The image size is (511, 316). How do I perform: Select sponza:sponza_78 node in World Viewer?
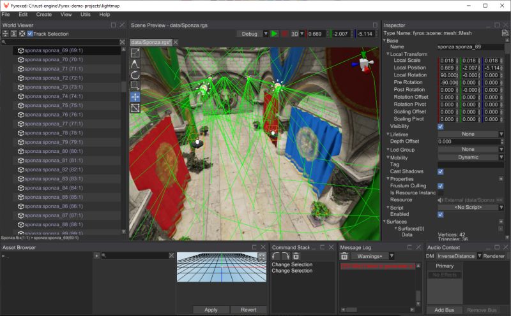[67, 133]
